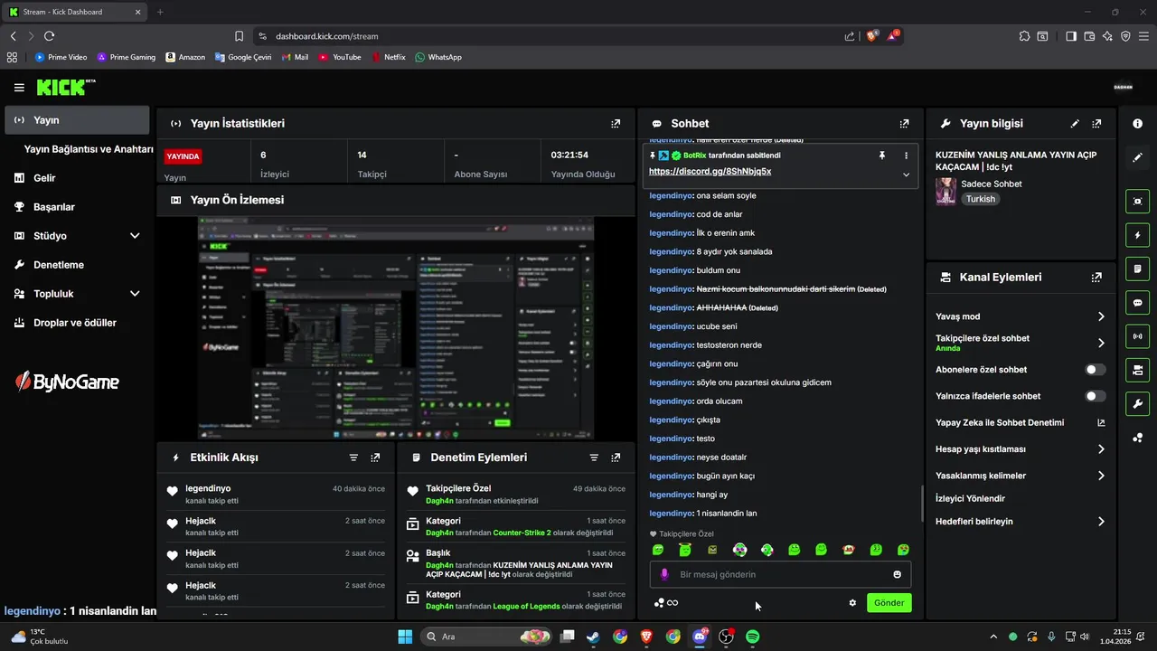Open Brave Leo AI sparkle icon
Image resolution: width=1157 pixels, height=651 pixels.
(x=1107, y=36)
